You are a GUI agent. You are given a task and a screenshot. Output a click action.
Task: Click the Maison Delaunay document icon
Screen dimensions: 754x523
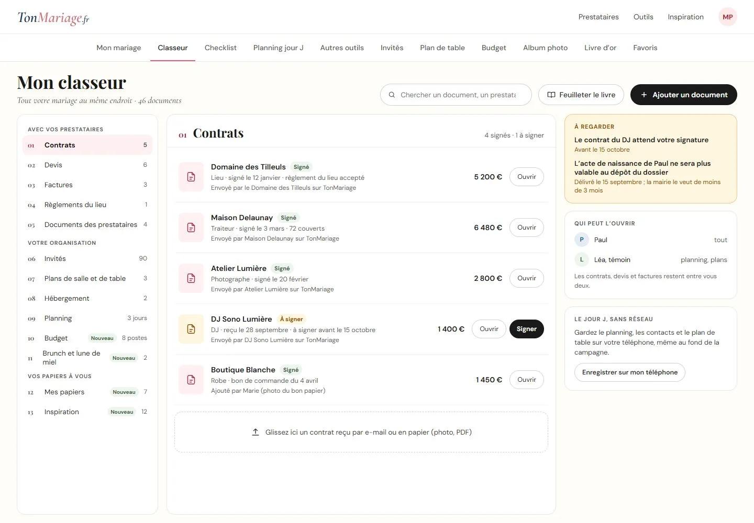191,228
